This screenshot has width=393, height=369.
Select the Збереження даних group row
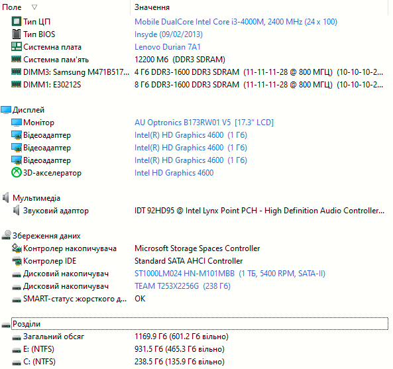click(46, 236)
